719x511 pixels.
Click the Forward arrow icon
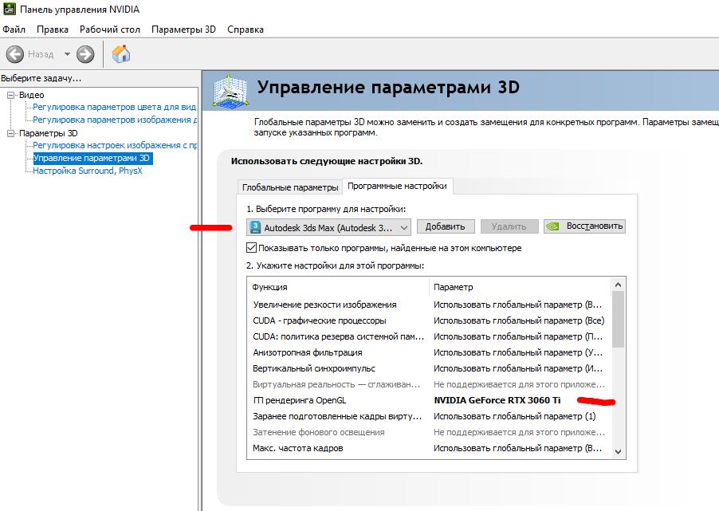pos(85,54)
